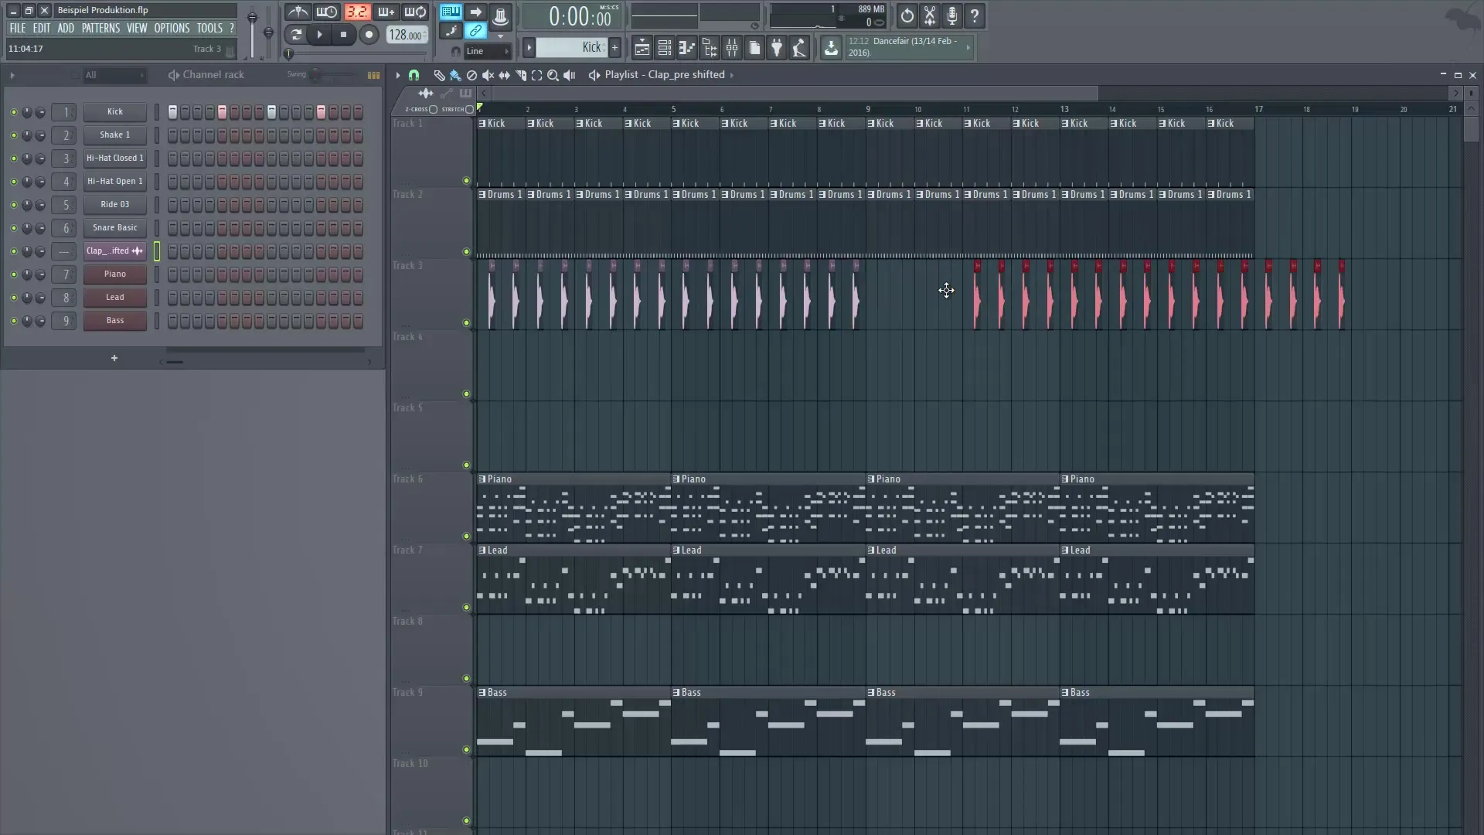Select the Draw pencil tool in the playlist

[x=440, y=75]
